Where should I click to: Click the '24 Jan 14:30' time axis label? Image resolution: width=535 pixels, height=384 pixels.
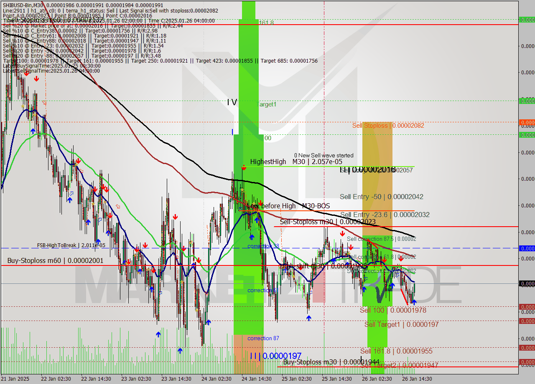pyautogui.click(x=256, y=379)
